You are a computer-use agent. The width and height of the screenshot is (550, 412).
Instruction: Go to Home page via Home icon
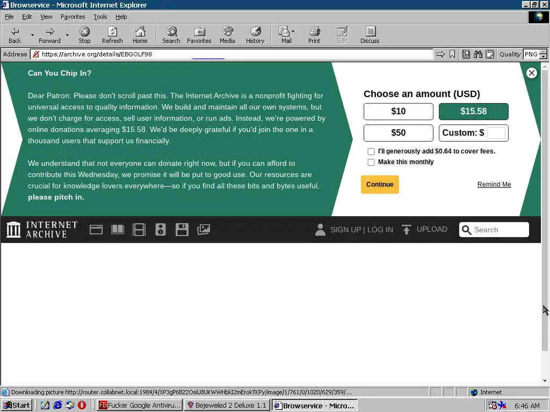point(140,35)
